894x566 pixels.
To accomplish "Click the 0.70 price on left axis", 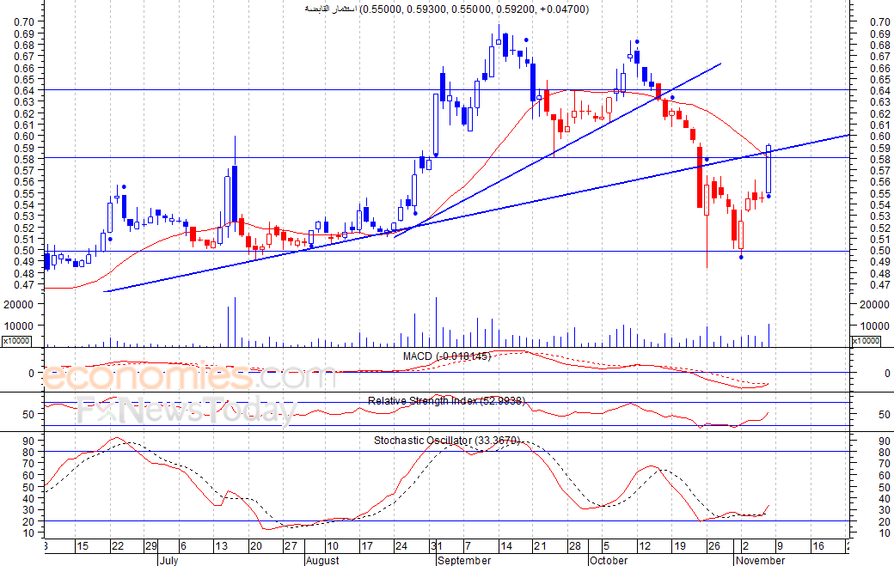I will point(24,21).
